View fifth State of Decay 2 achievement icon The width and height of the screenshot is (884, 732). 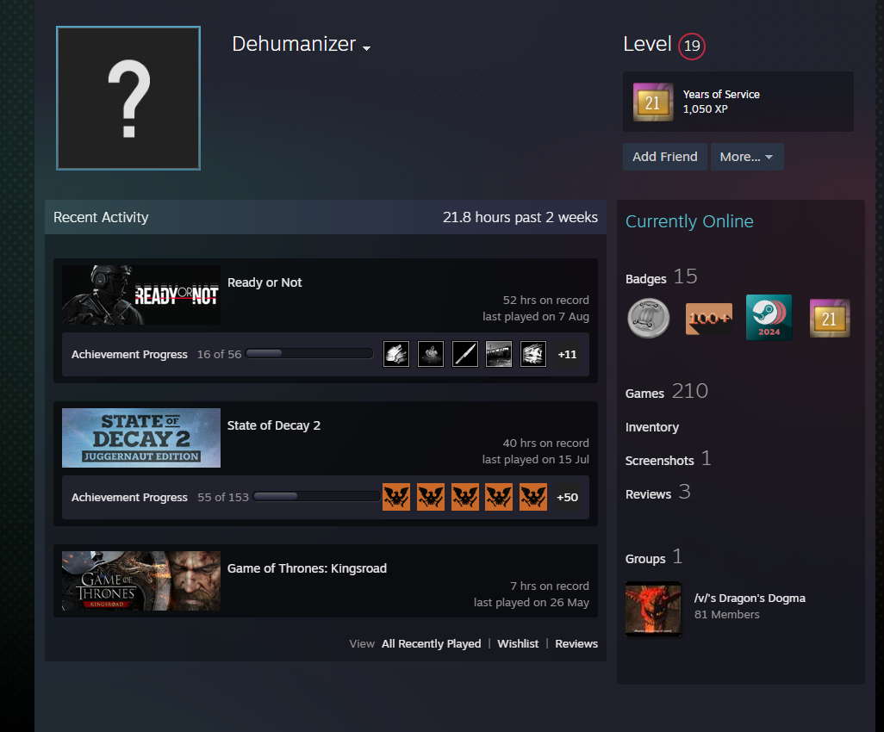pyautogui.click(x=533, y=497)
